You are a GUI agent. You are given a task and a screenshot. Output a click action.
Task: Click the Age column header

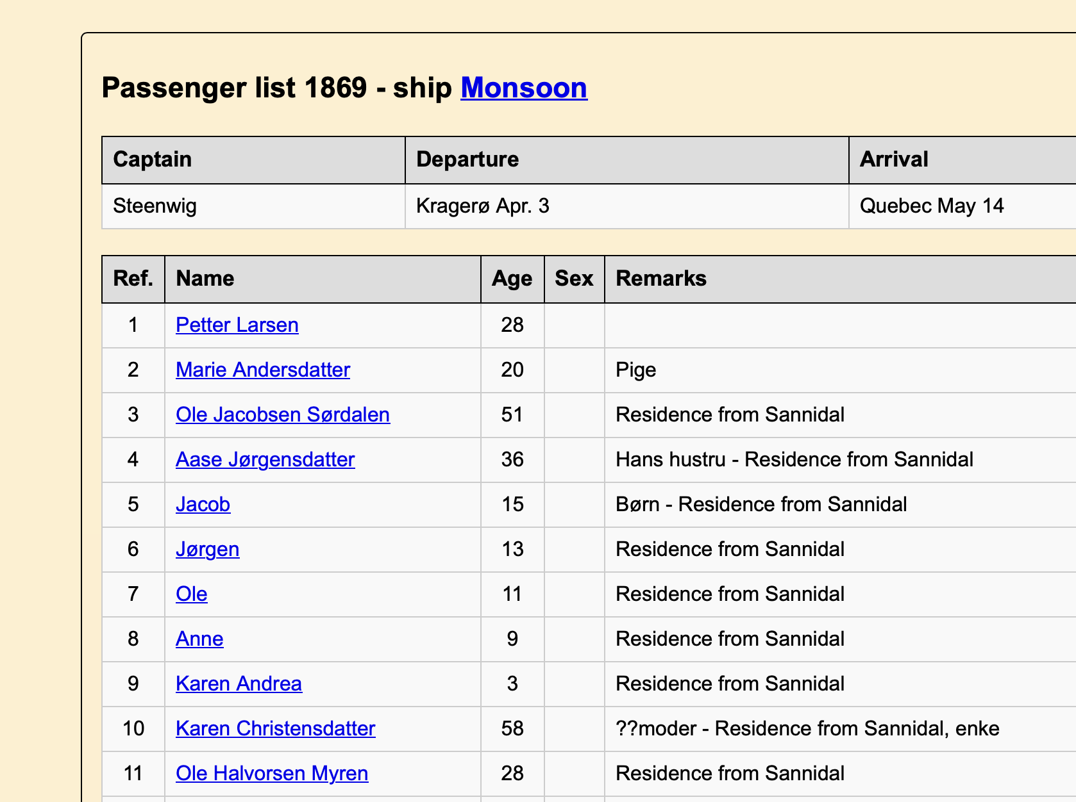coord(511,278)
